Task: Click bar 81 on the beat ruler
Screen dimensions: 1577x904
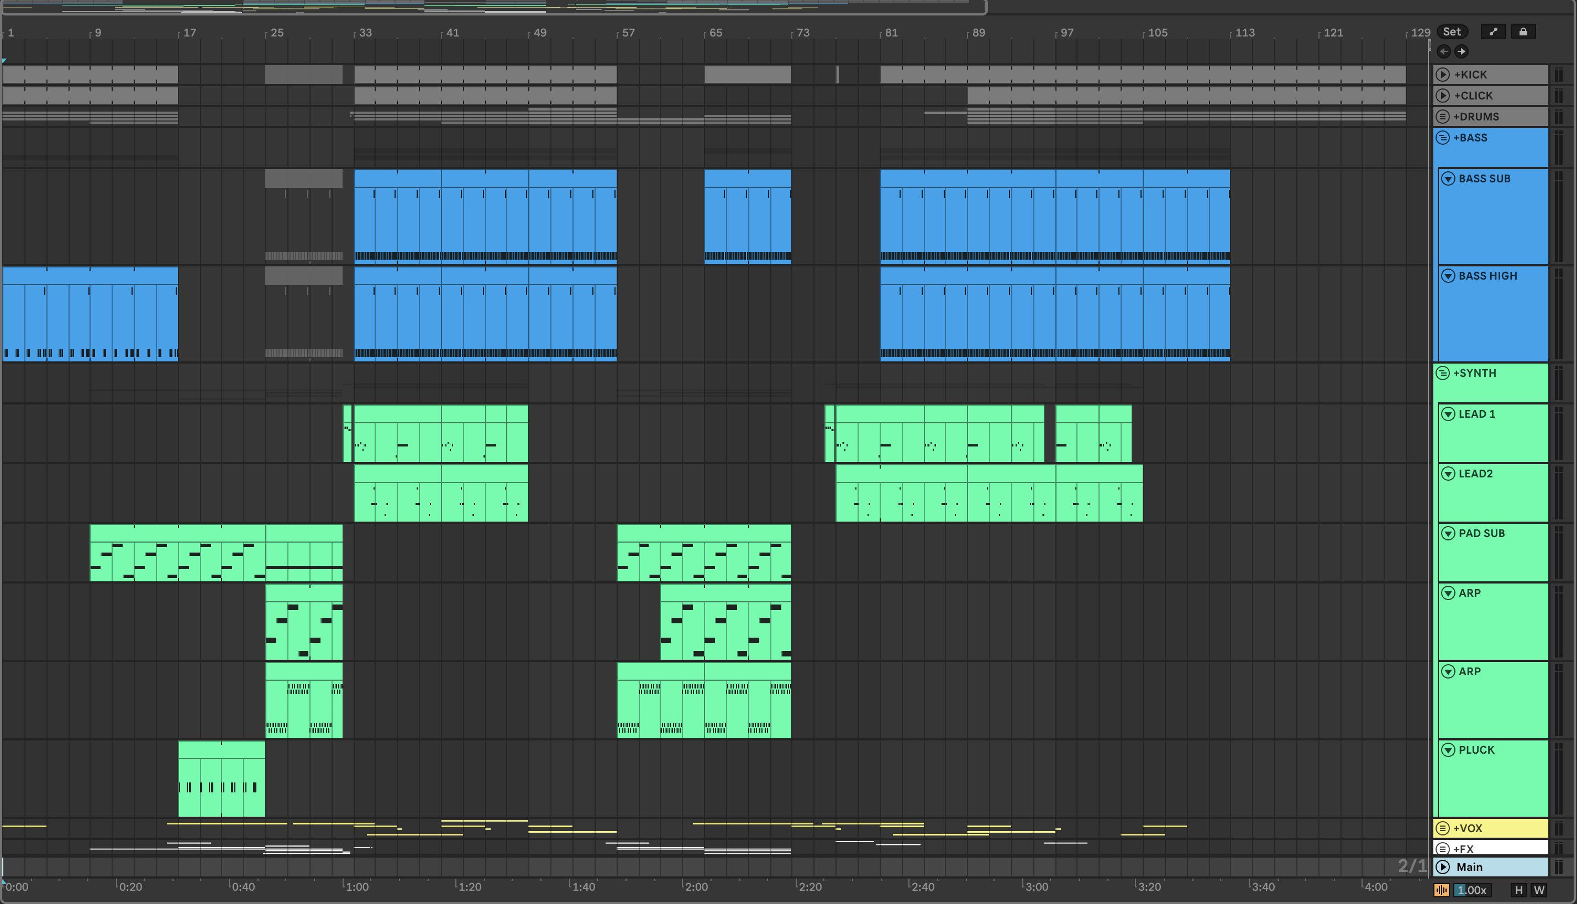Action: [891, 32]
